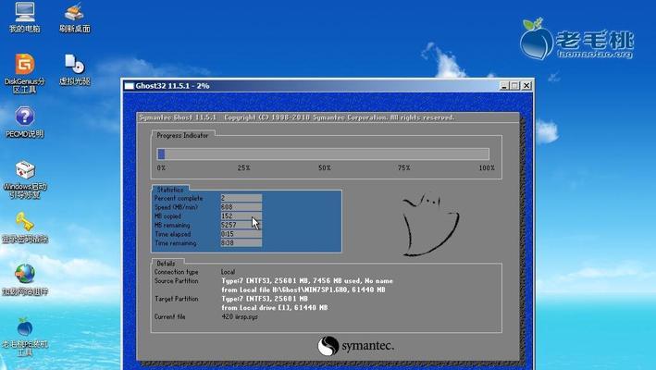Open the 我的电脑 desktop icon
656x370 pixels.
pos(25,17)
